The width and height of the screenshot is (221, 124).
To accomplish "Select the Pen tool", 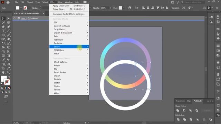I will (3, 27).
